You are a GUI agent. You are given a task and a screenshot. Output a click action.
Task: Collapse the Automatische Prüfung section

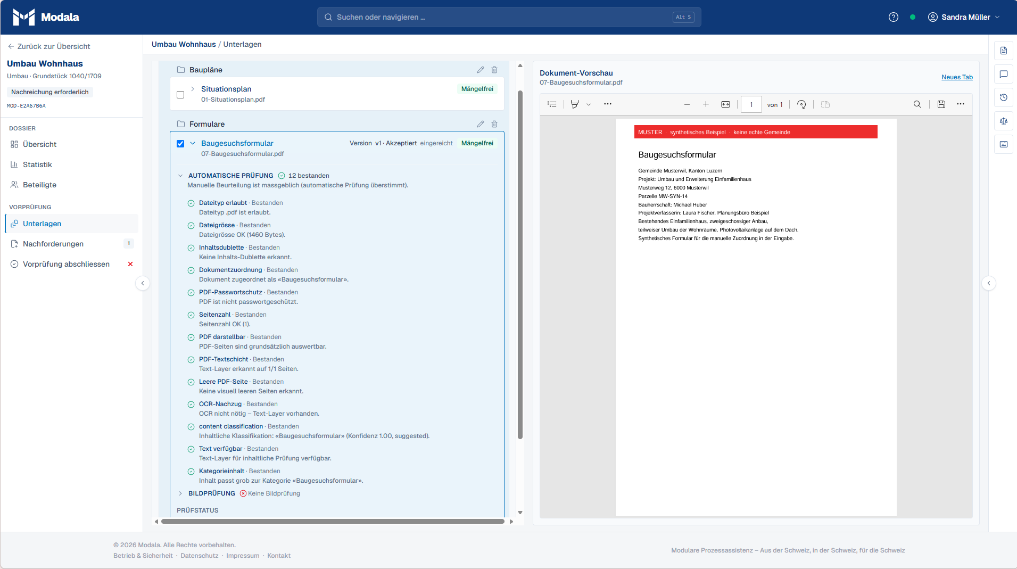(180, 176)
